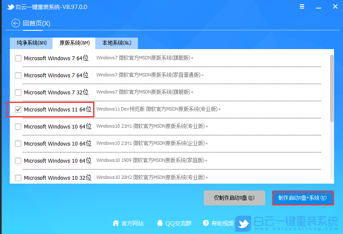Check Windows 7 64位 家庭普通版 checkbox
This screenshot has width=343, height=234.
click(18, 76)
